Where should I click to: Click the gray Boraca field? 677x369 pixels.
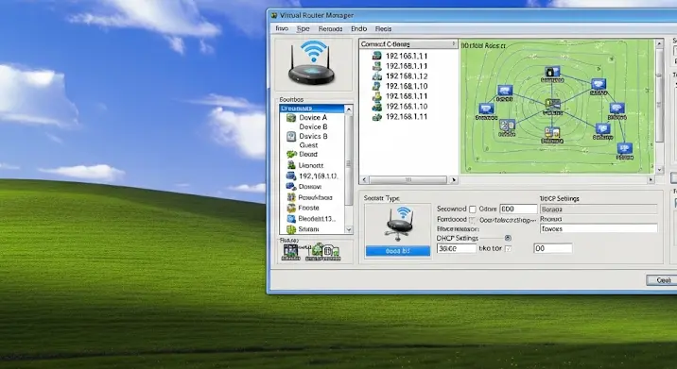(599, 210)
